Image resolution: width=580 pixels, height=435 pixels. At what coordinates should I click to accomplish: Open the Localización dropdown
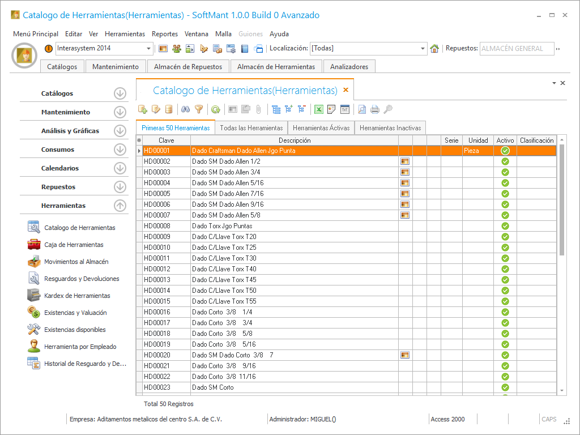point(423,49)
